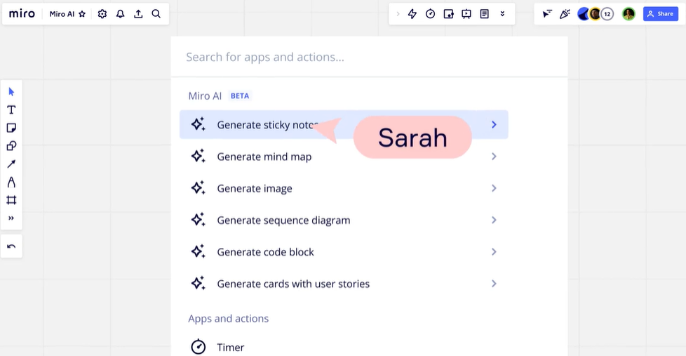Open your profile avatar
This screenshot has height=356, width=686.
pyautogui.click(x=628, y=14)
